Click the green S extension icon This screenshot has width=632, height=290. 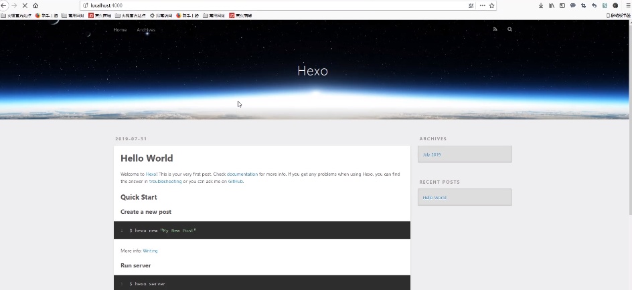(605, 5)
